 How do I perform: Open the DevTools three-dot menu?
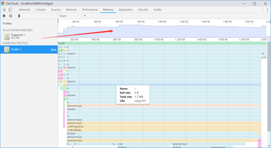pos(267,10)
